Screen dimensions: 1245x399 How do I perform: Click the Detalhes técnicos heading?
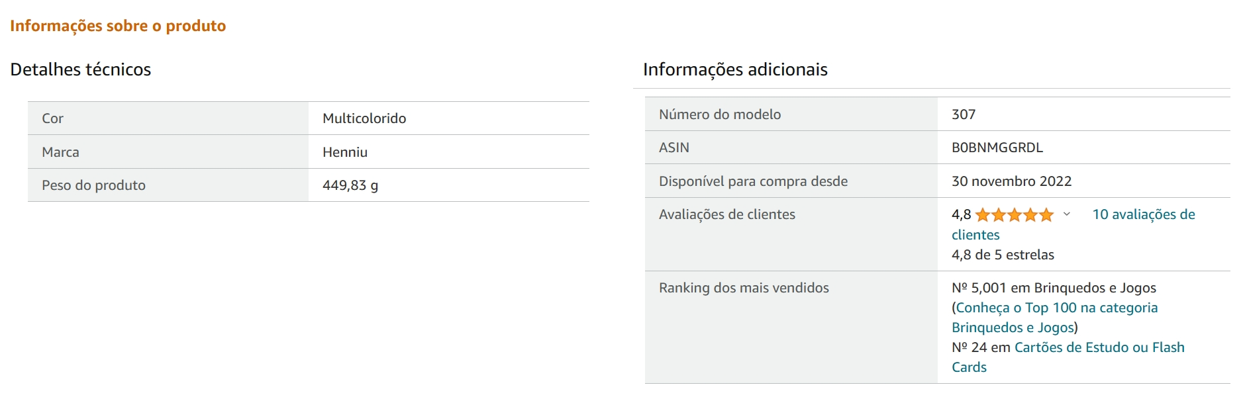(x=81, y=69)
